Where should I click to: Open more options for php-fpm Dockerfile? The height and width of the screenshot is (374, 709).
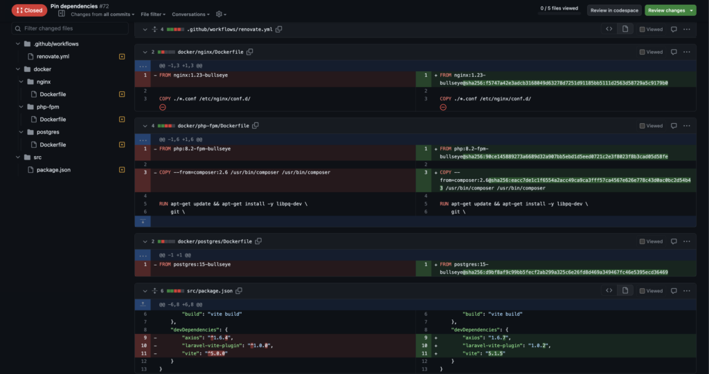tap(687, 126)
